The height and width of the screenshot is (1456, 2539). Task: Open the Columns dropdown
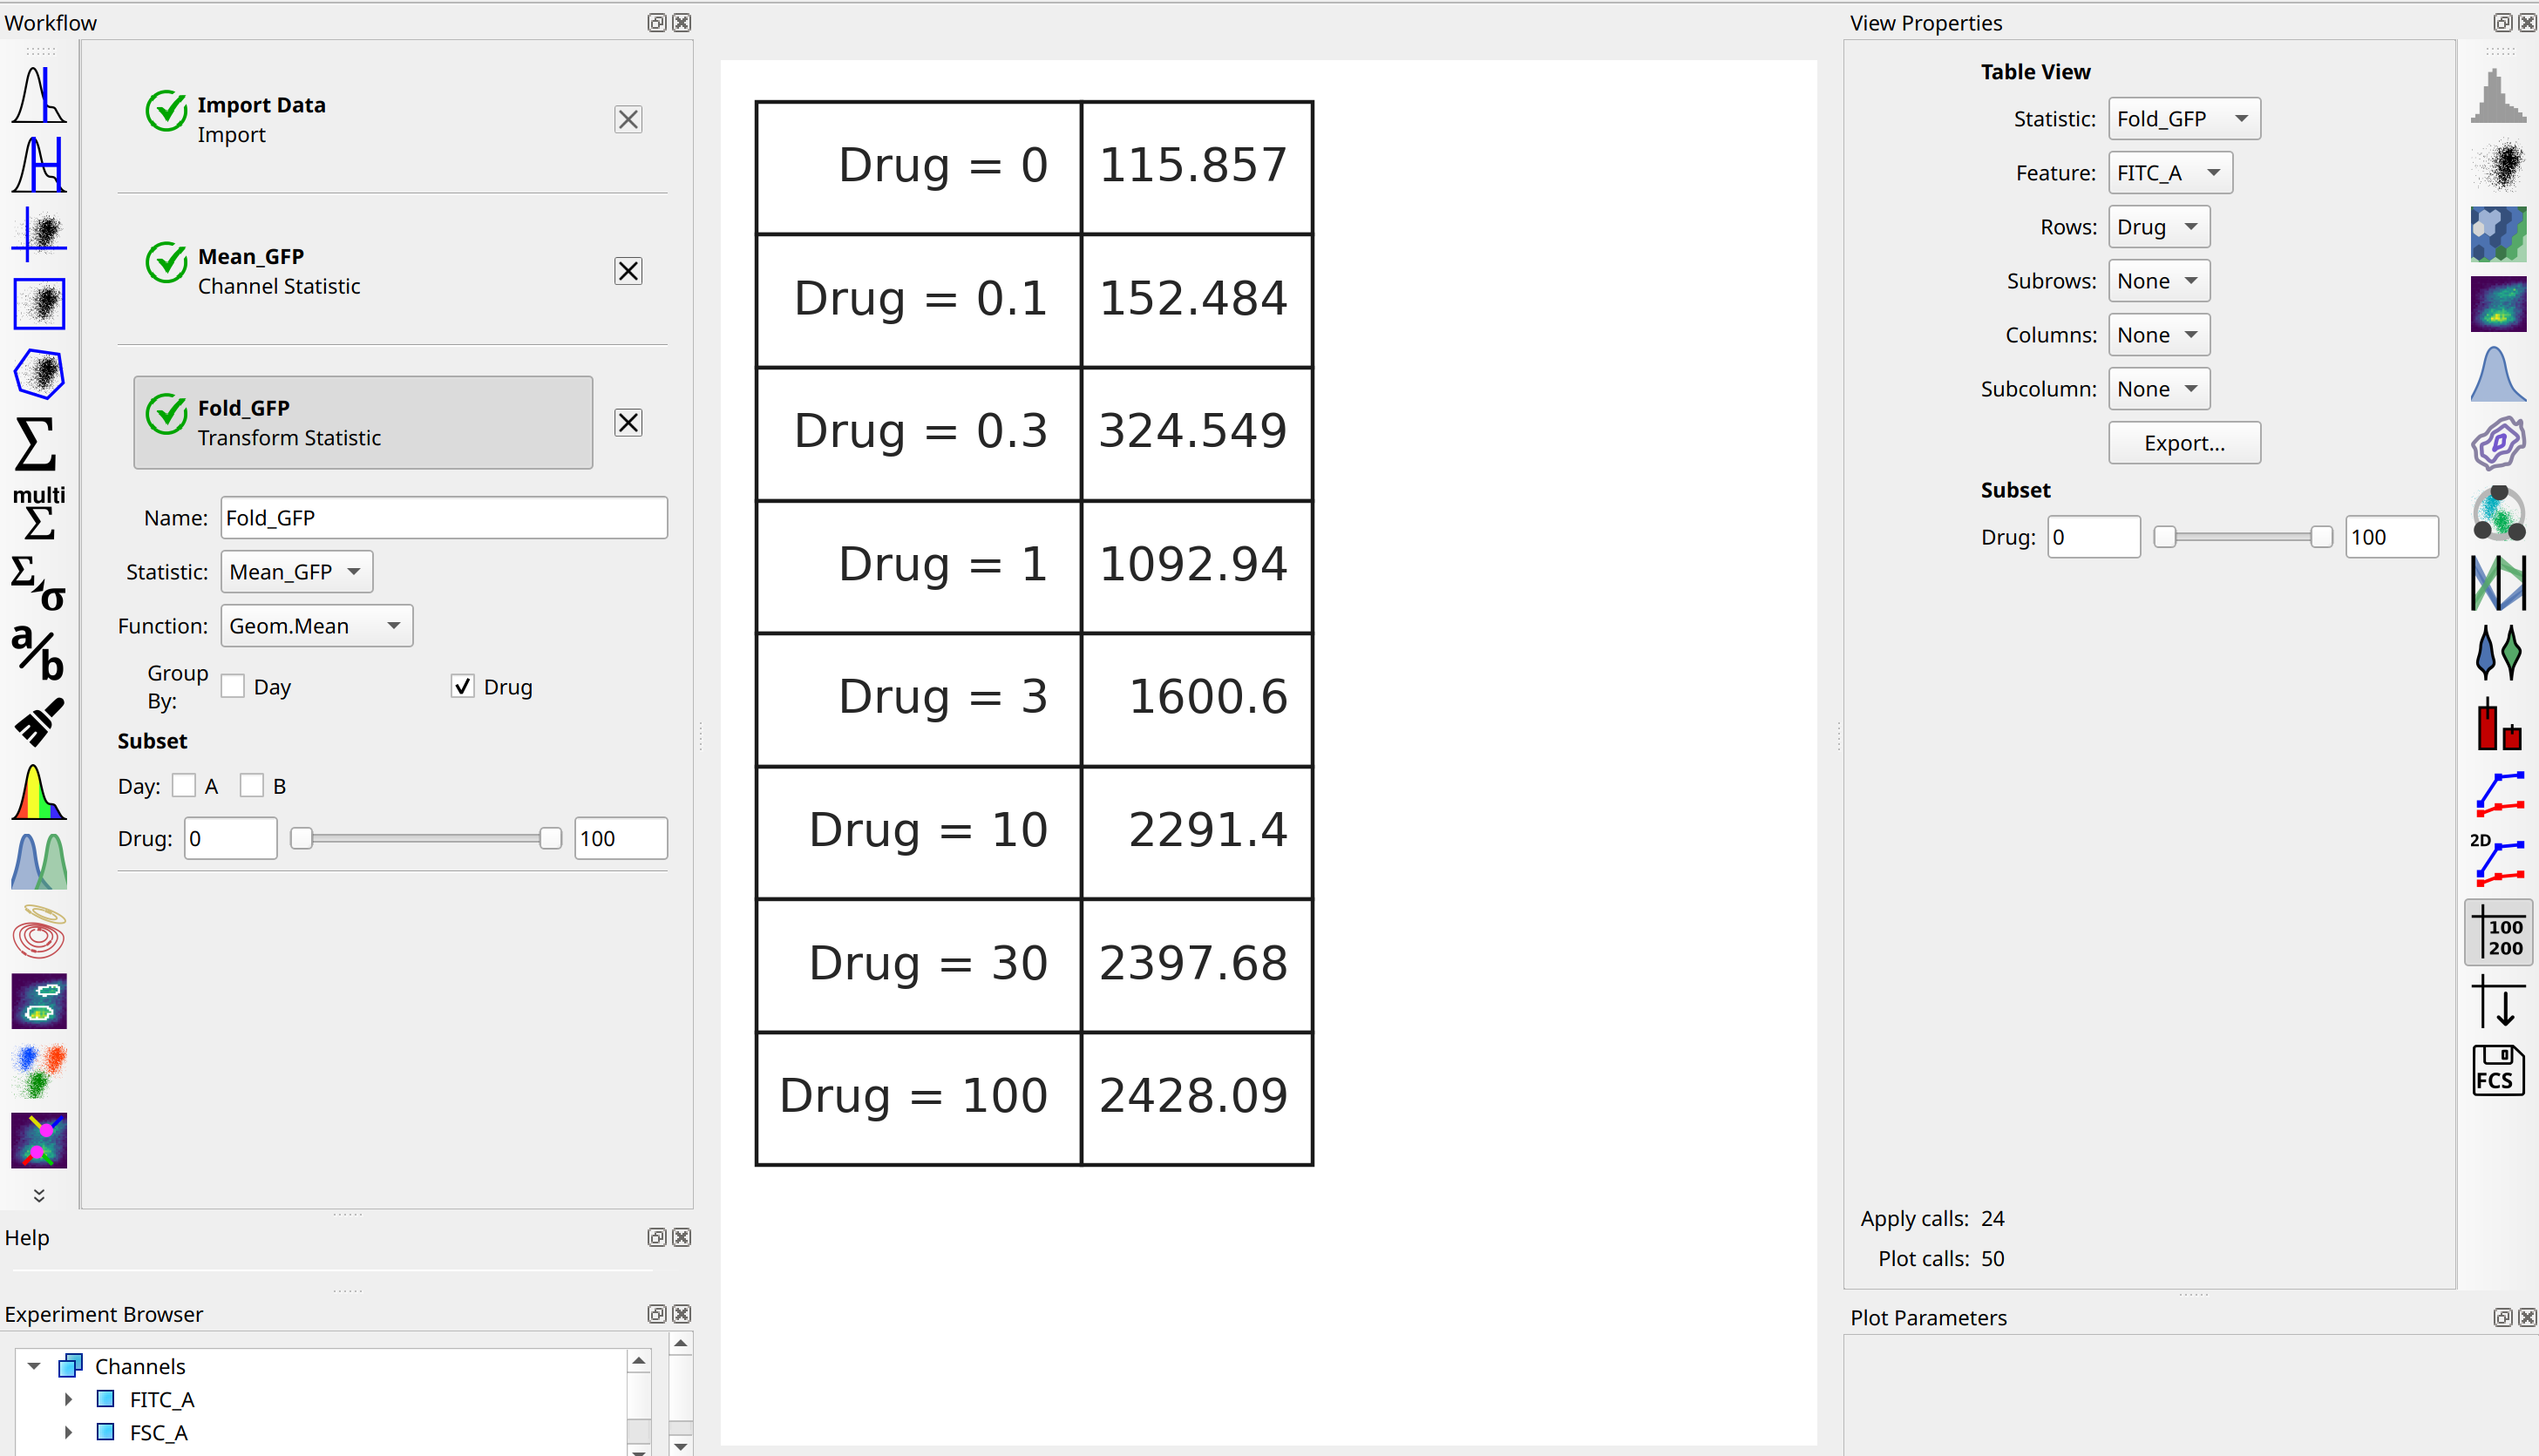(2159, 335)
